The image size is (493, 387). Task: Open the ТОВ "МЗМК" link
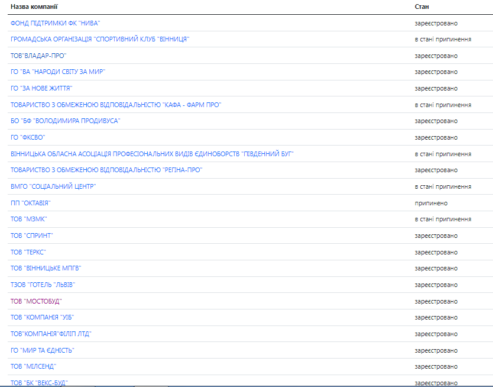coord(28,219)
